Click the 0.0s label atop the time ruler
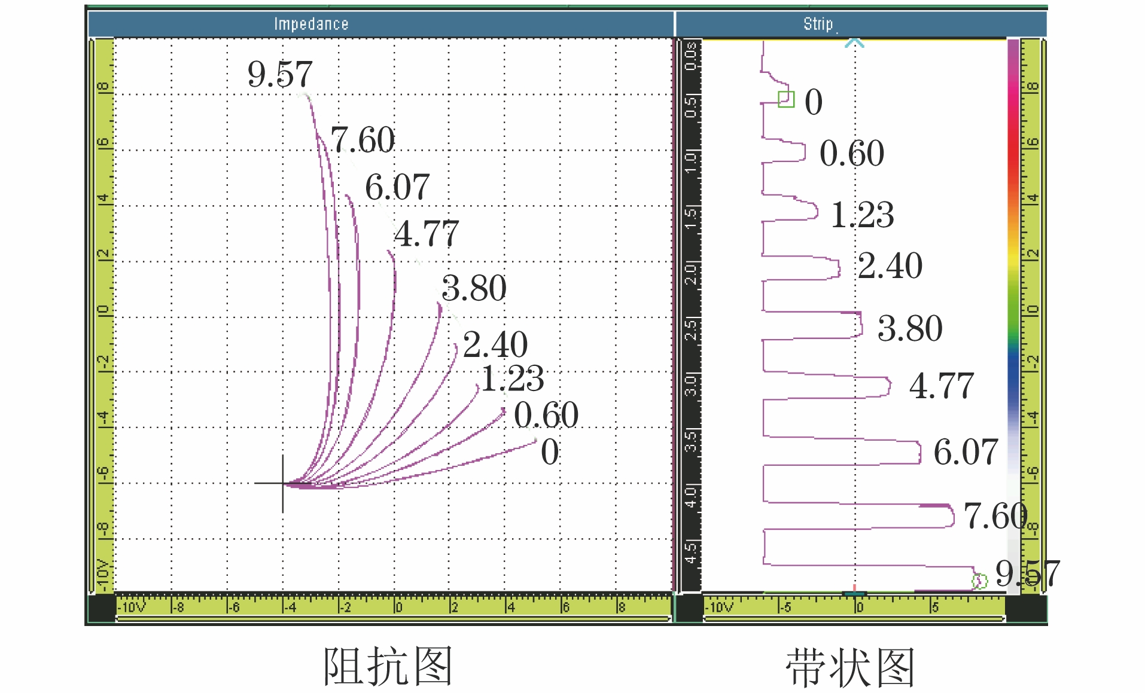 pyautogui.click(x=691, y=56)
